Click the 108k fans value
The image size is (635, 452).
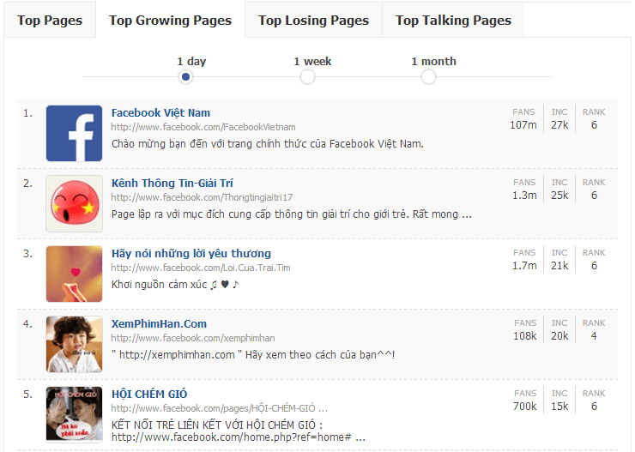coord(525,336)
